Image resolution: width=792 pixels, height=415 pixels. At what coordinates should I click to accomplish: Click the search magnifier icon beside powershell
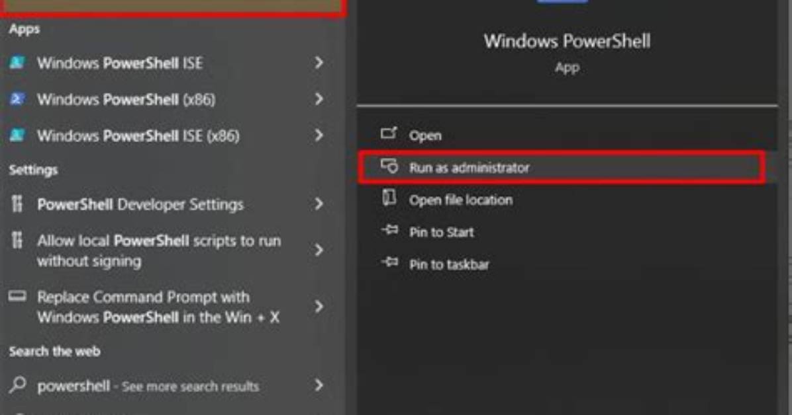(18, 385)
